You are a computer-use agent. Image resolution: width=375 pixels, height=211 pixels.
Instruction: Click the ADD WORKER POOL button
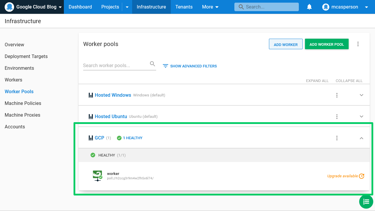(x=327, y=44)
